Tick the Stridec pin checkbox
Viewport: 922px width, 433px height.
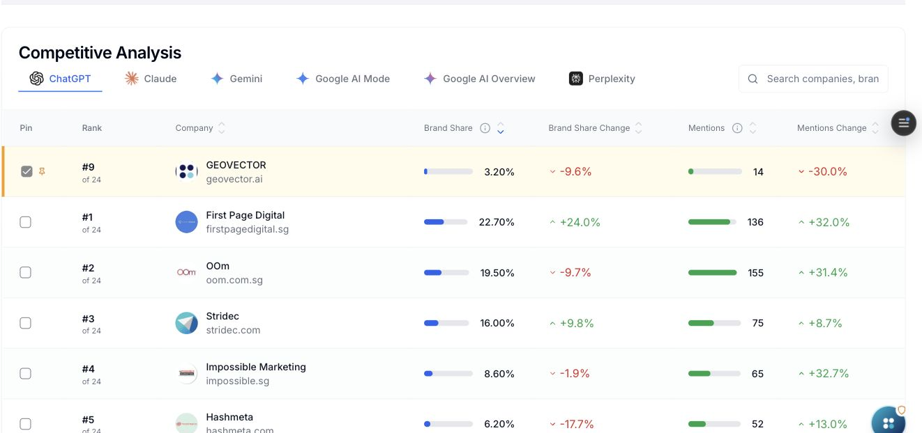click(26, 323)
